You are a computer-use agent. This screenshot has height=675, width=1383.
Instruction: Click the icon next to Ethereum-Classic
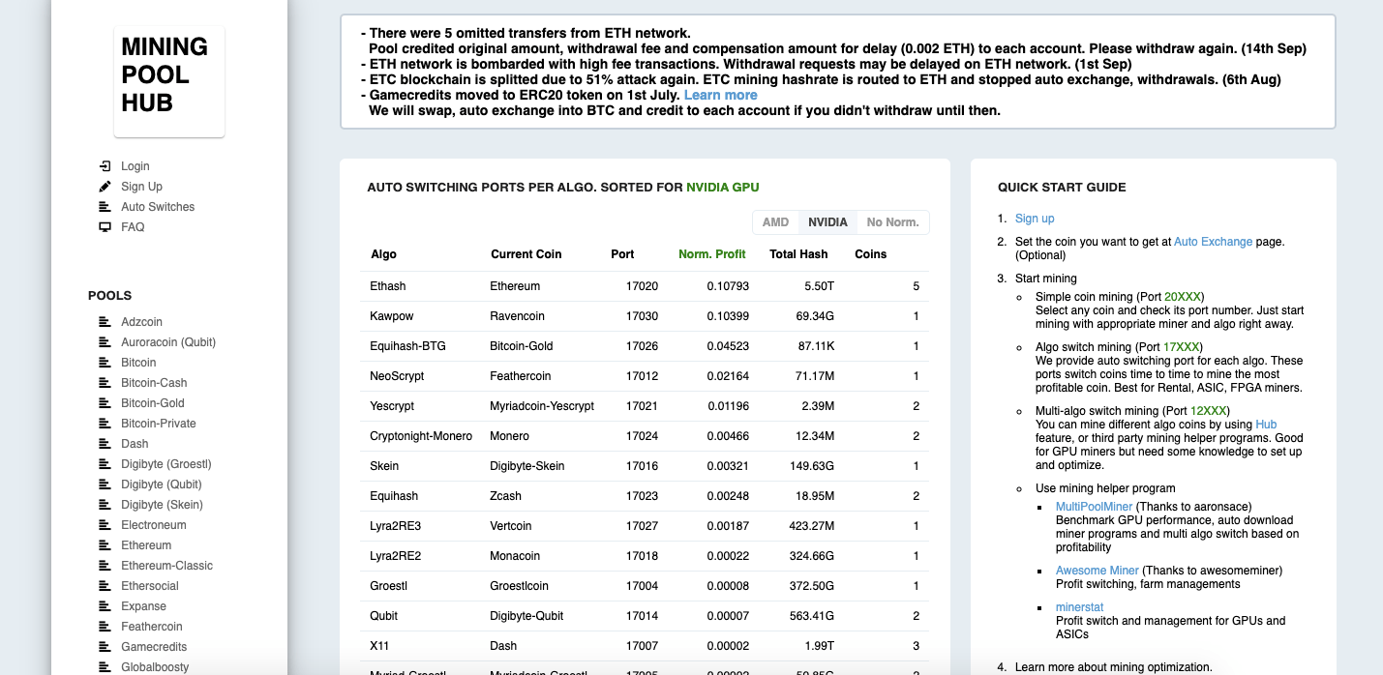pyautogui.click(x=105, y=566)
